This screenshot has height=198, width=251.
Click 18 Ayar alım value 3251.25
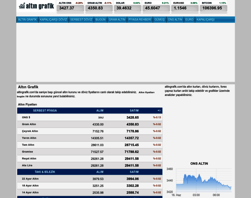98,186
